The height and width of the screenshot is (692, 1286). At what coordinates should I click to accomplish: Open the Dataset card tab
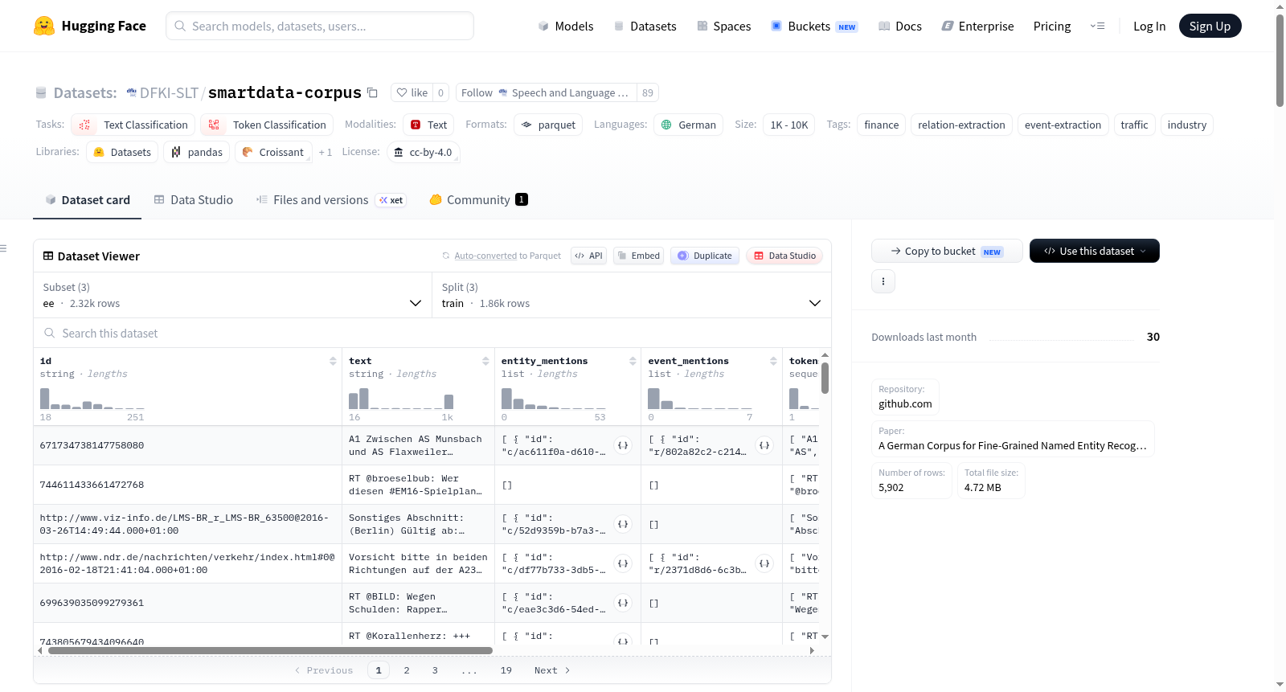88,200
